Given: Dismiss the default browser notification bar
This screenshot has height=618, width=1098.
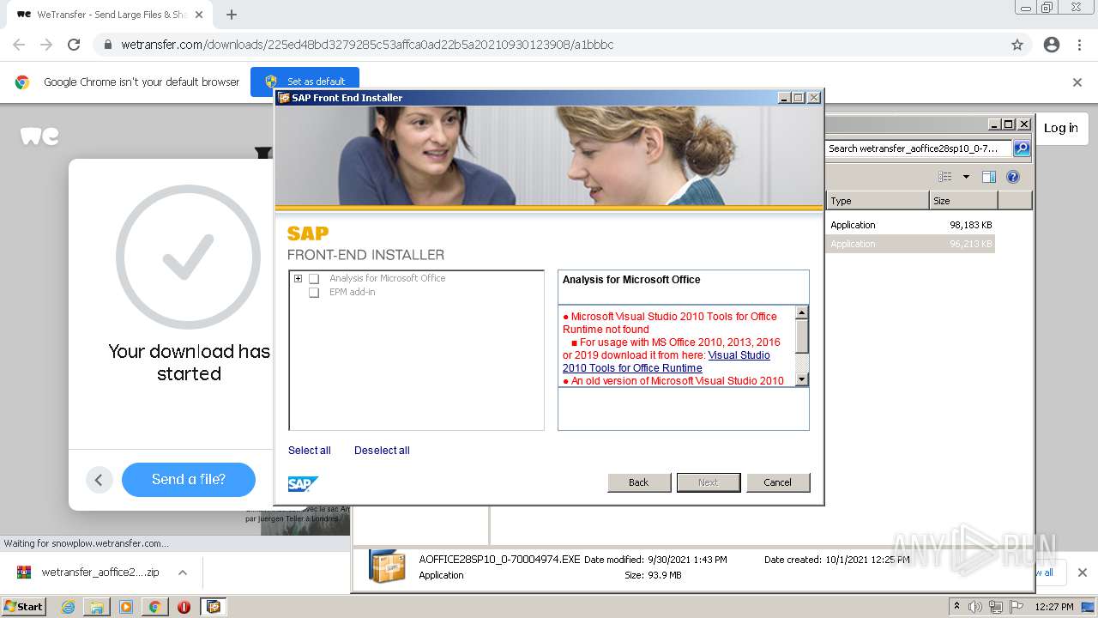Looking at the screenshot, I should [1077, 82].
